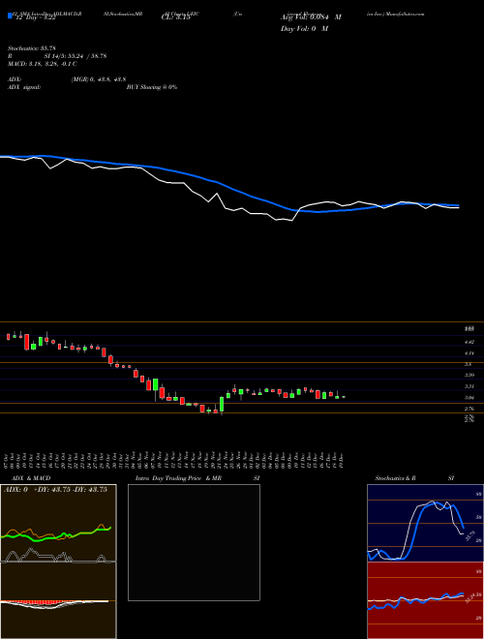Click the 3.31 price axis label
Viewport: 484px width, 639px height.
(x=469, y=386)
